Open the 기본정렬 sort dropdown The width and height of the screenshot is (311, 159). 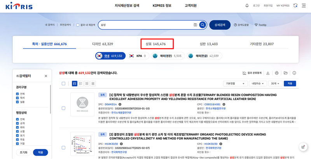pyautogui.click(x=235, y=83)
